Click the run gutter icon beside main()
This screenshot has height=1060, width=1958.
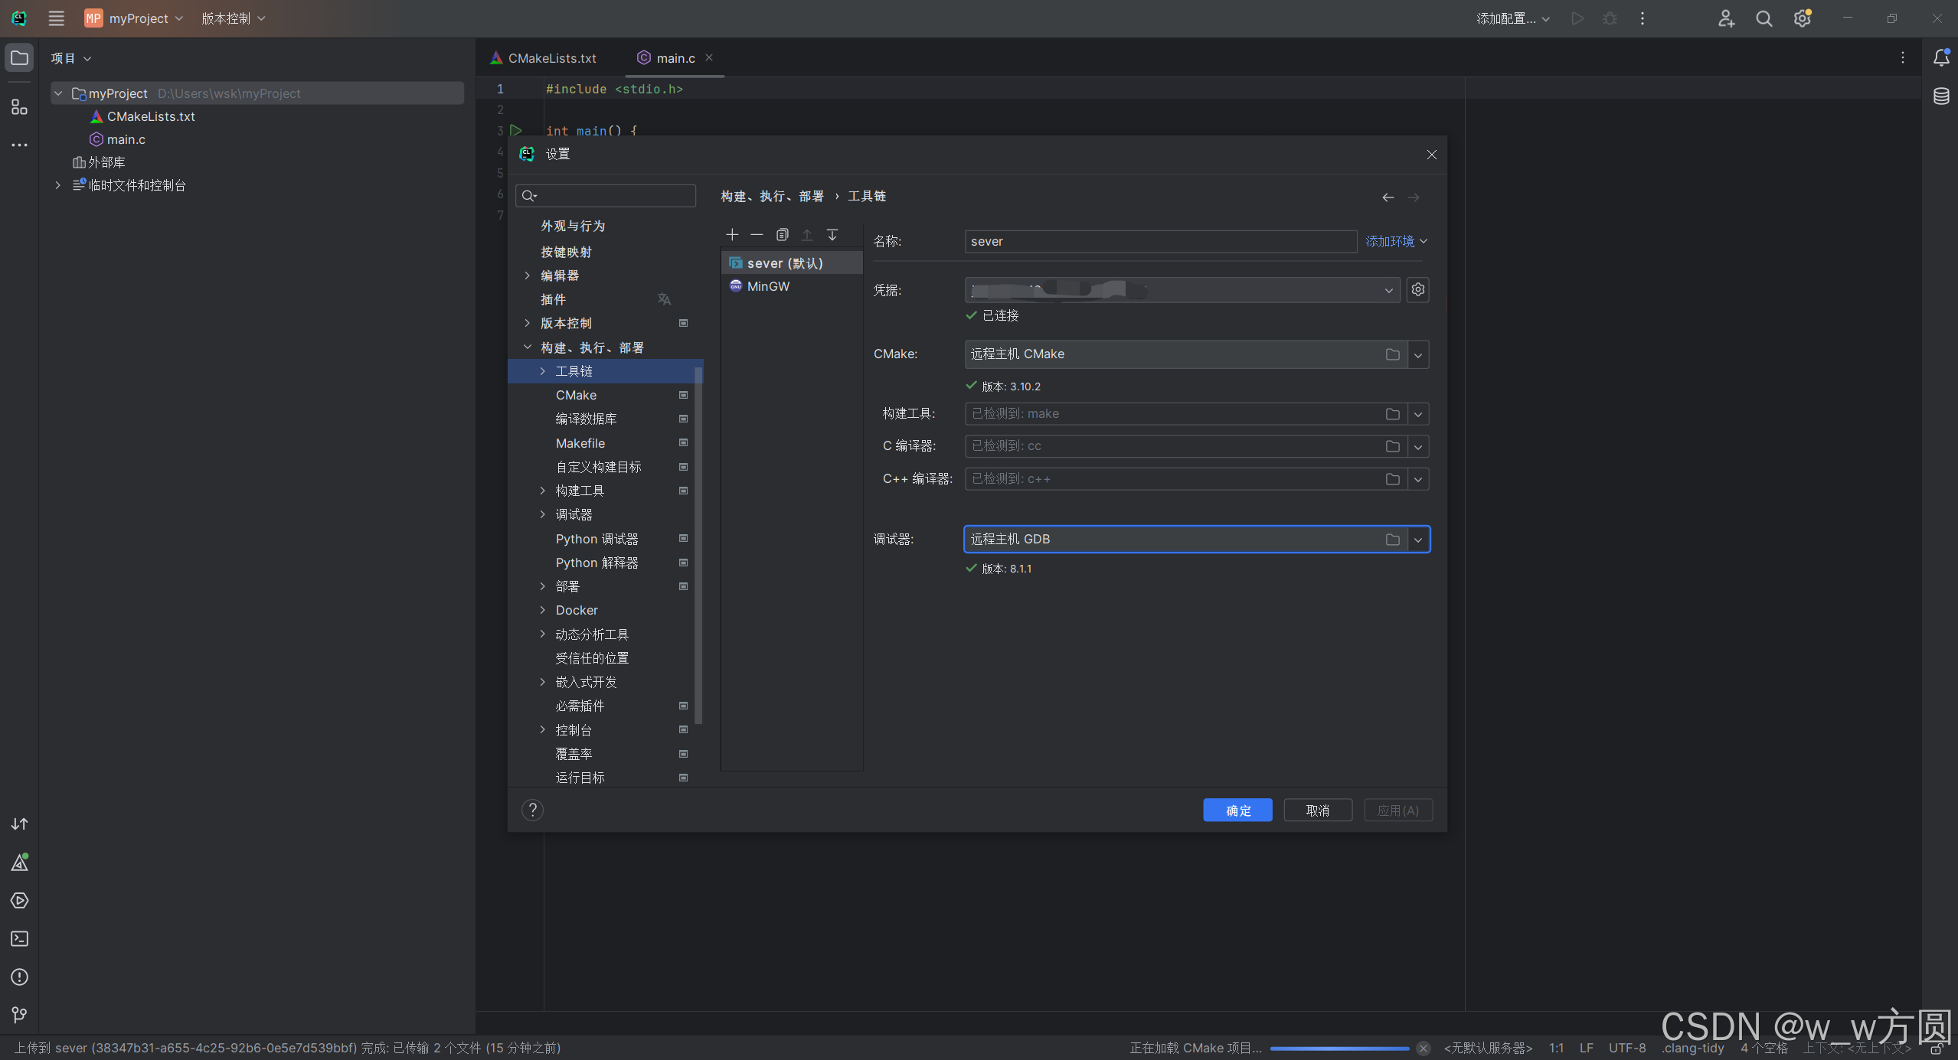[516, 131]
